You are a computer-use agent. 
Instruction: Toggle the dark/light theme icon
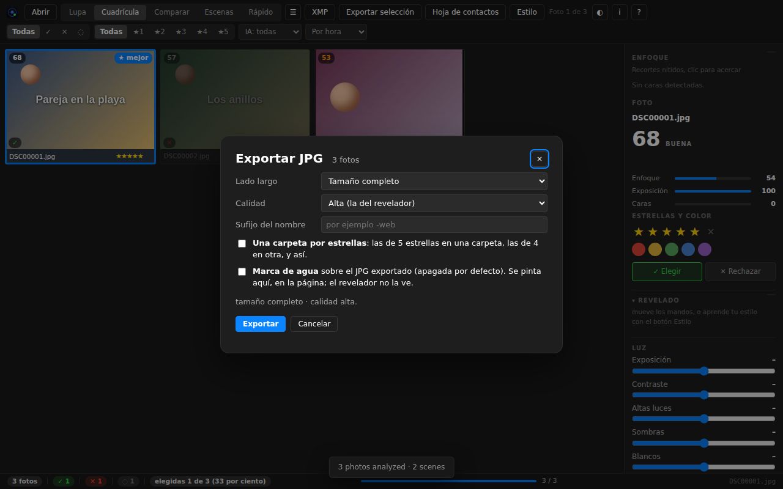599,12
